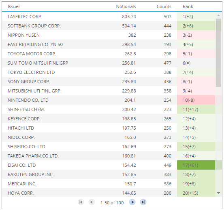
Task: Click the scrollbar up arrow
Action: coord(218,15)
